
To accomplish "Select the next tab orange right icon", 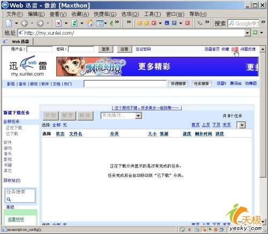I will [146, 23].
